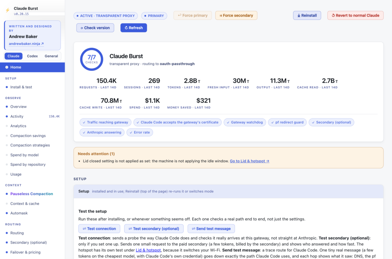Click the Active · Transparent Proxy status pill

106,16
